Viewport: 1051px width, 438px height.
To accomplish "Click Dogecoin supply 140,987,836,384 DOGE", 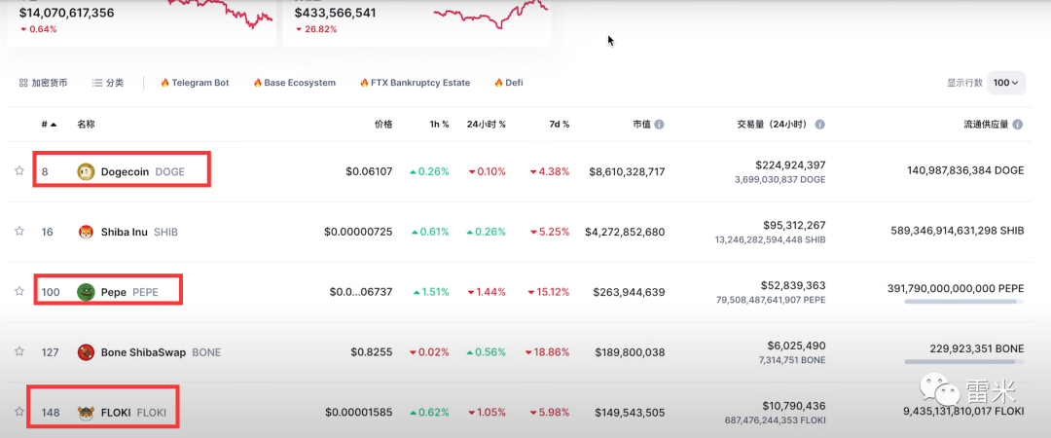I will click(965, 171).
